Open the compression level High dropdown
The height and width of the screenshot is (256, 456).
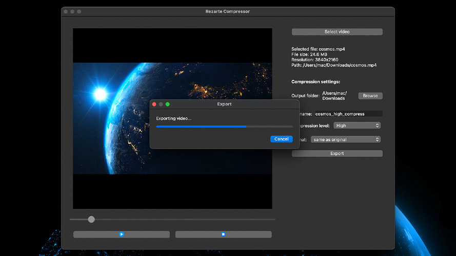pyautogui.click(x=357, y=125)
